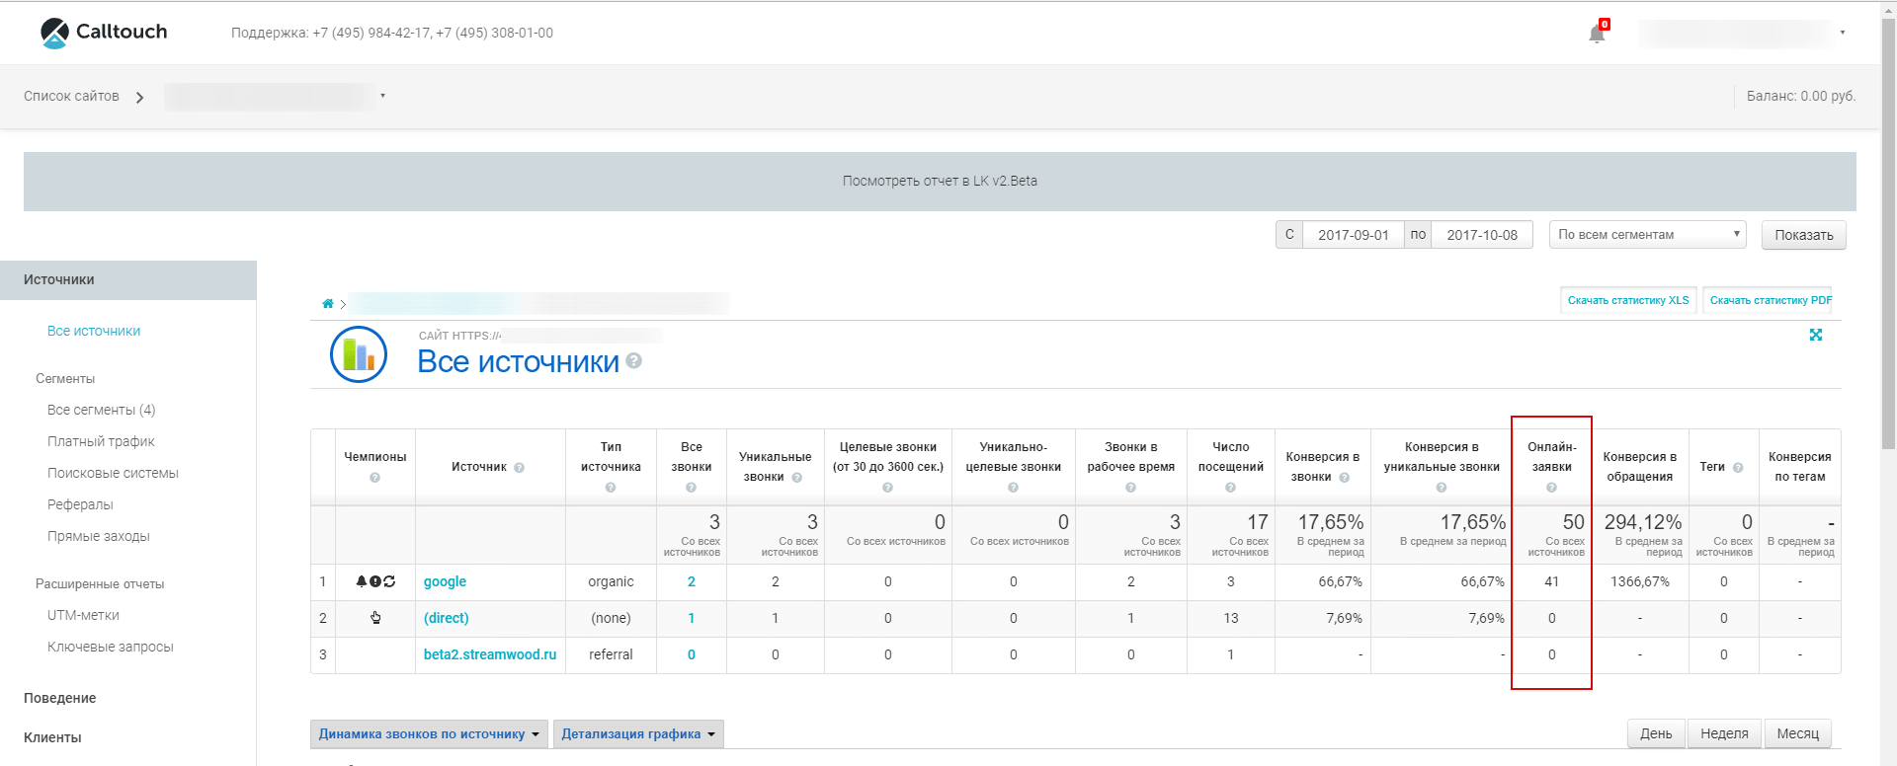Click the help icon next to Все источники title
Image resolution: width=1897 pixels, height=766 pixels.
[x=633, y=361]
